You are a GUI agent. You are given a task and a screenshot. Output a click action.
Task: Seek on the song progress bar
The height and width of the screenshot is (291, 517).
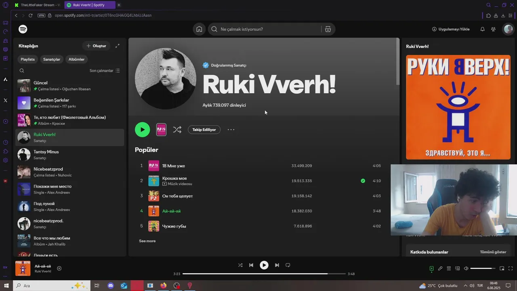click(264, 274)
